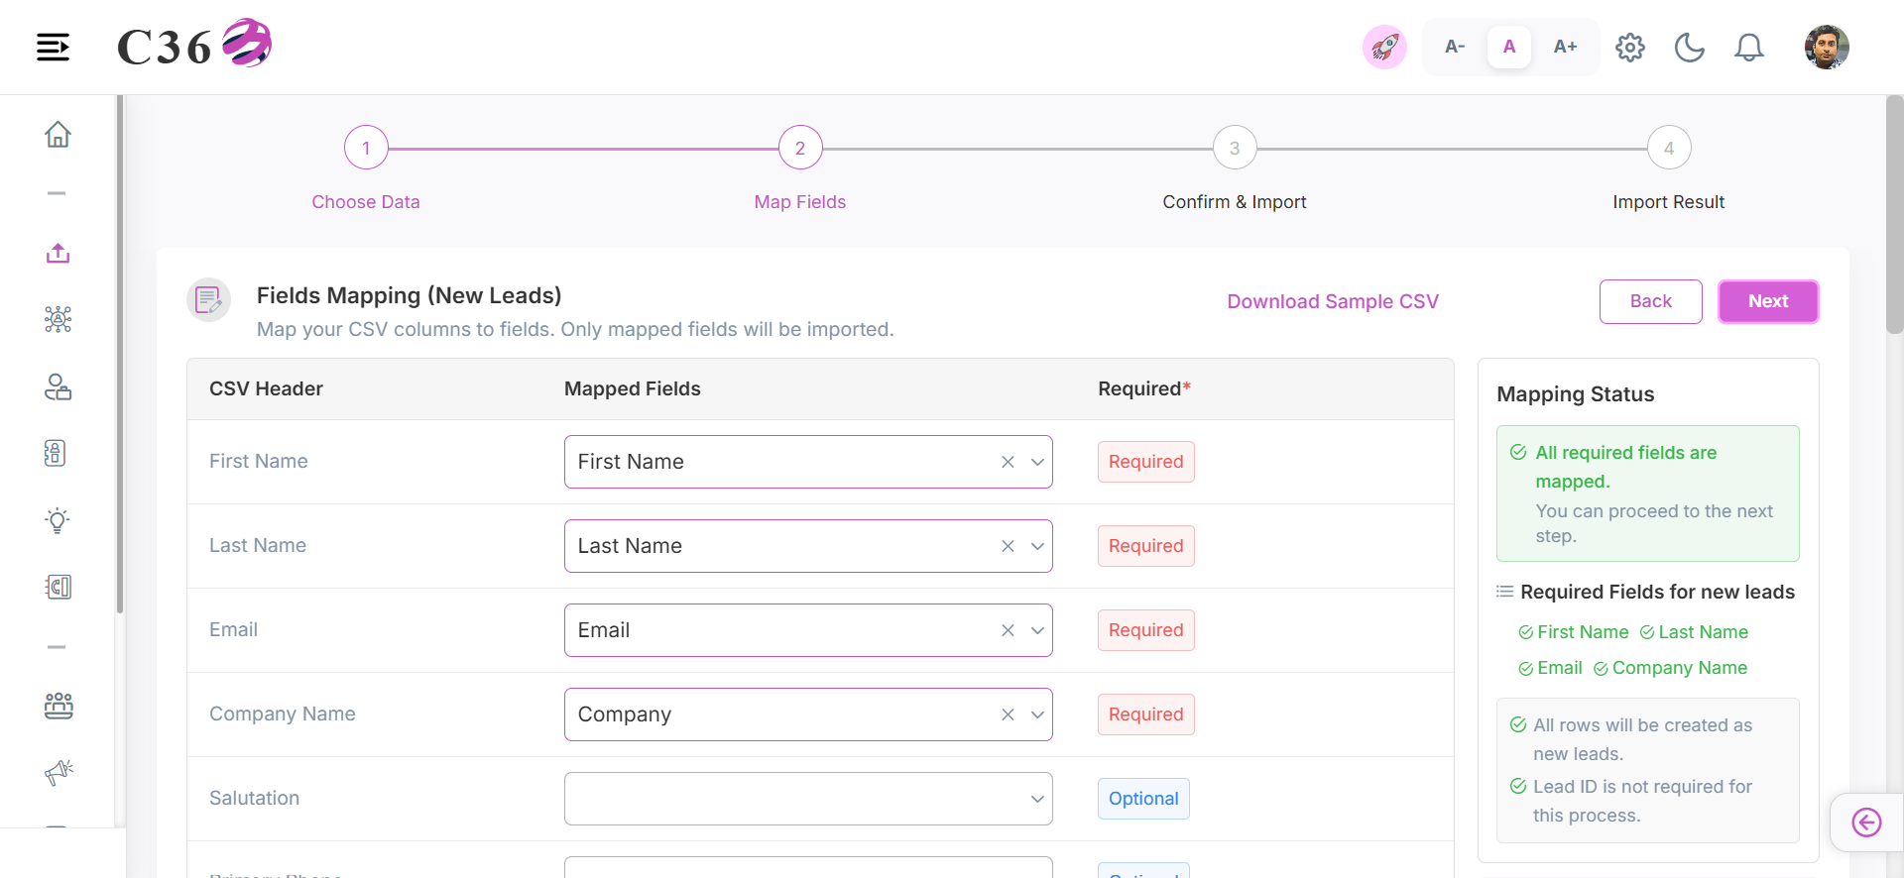Open the network nodes sidebar icon
Screen dimensions: 1904x878
(58, 319)
